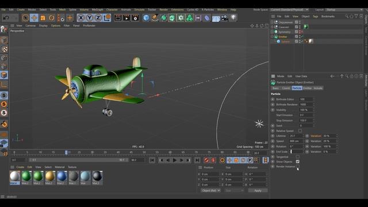The image size is (368, 207).
Task: Click the Apply button in coordinates panel
Action: tap(258, 190)
